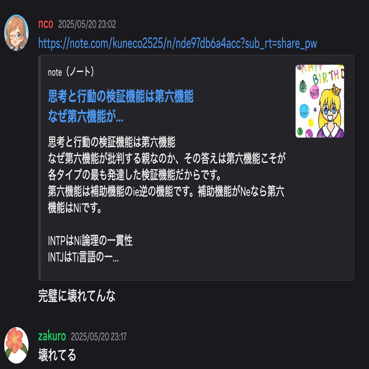Click the note（ノート）provider label
The image size is (369, 369).
pos(71,72)
